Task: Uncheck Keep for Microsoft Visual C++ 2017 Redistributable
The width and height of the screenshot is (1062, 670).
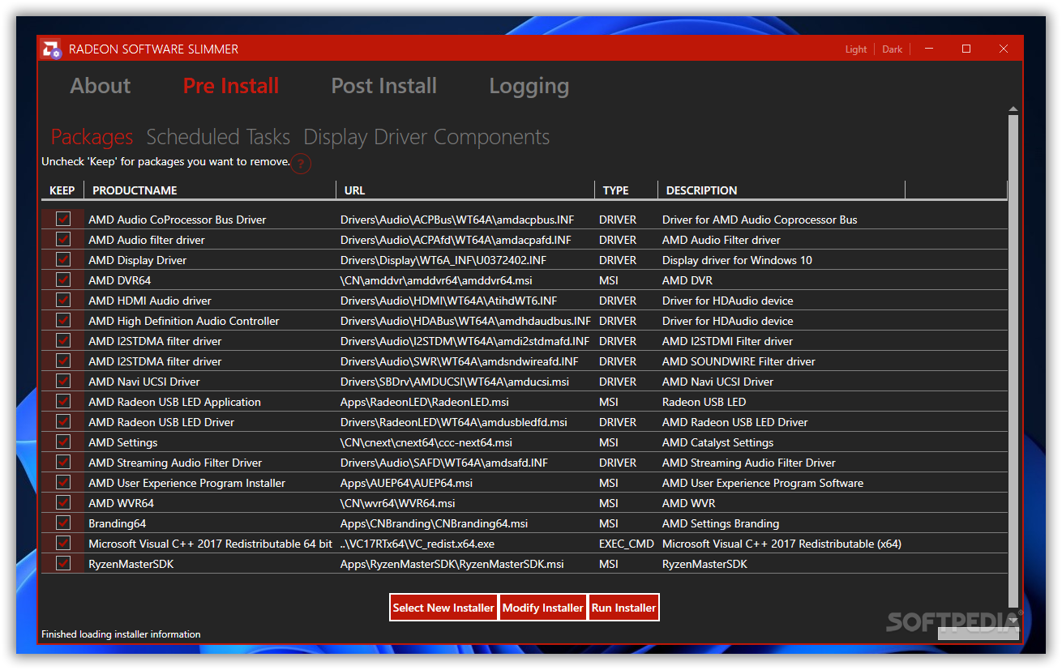Action: [x=62, y=544]
